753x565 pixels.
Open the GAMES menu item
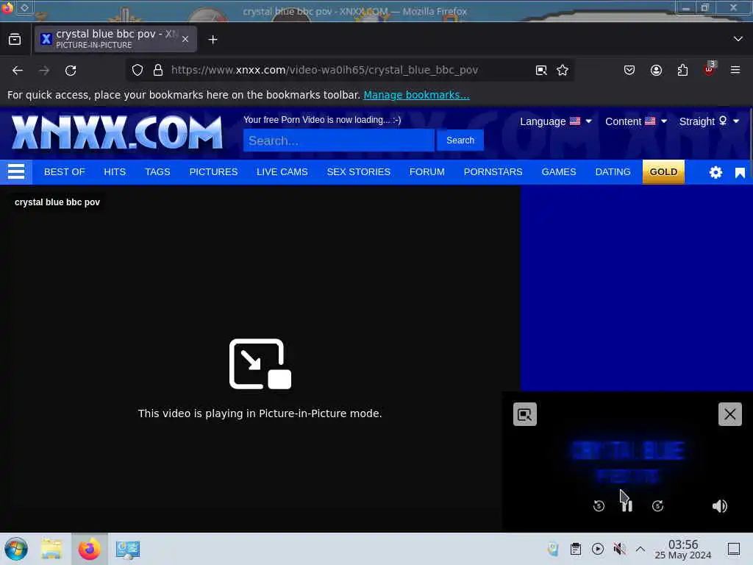point(559,172)
